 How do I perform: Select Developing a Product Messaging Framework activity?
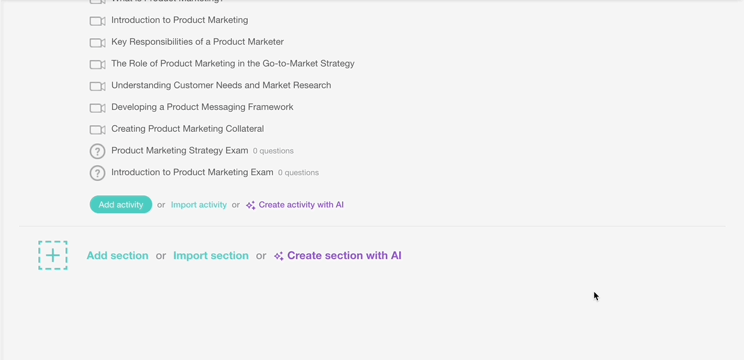[202, 107]
